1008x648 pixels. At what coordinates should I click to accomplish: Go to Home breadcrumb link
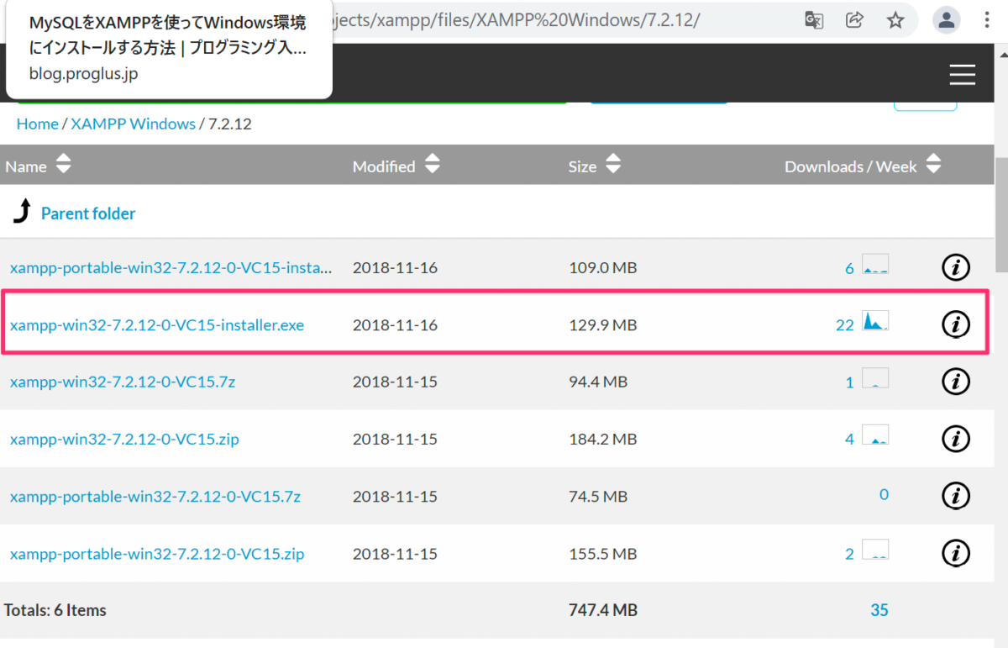point(37,124)
